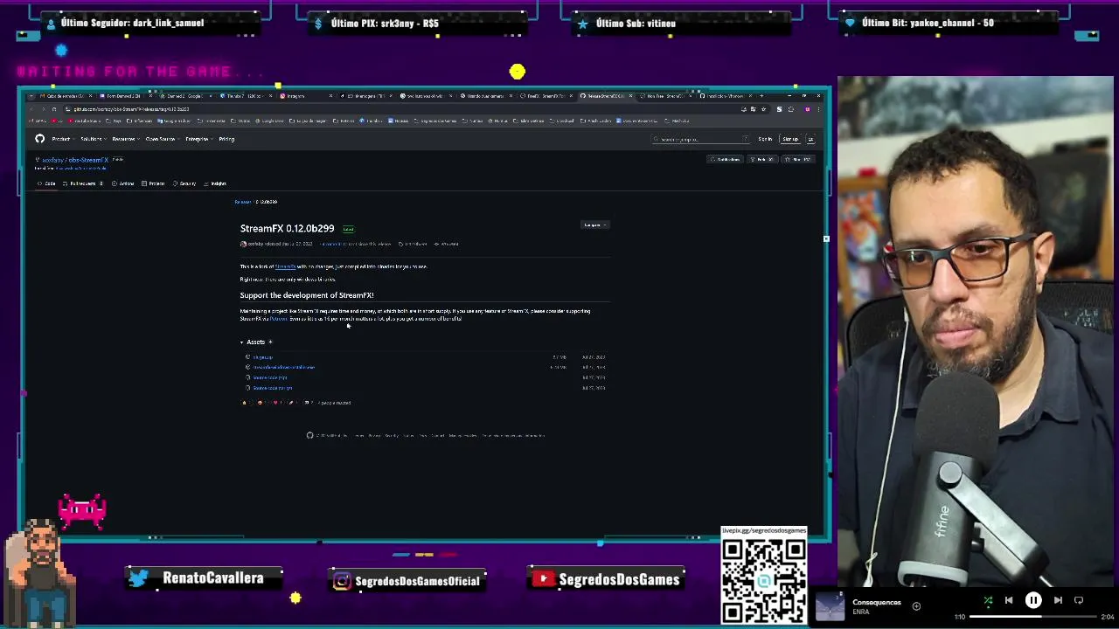The width and height of the screenshot is (1119, 629).
Task: Click the Último PIX dollar icon
Action: tap(318, 24)
